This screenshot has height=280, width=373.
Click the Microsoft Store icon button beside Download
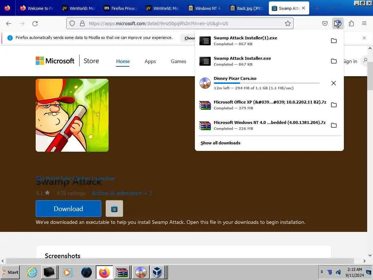pyautogui.click(x=114, y=209)
